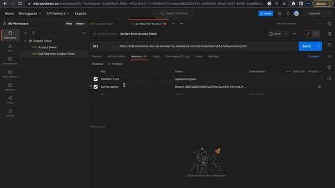Open the code snippet icon in the right sidebar
This screenshot has width=335, height=188.
(329, 56)
